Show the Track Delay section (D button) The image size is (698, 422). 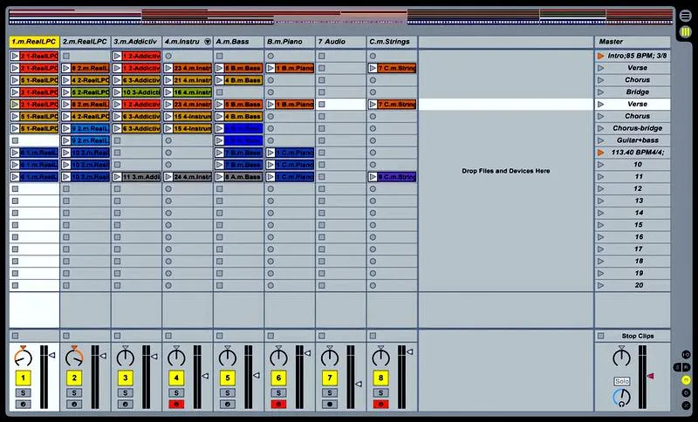coord(686,393)
